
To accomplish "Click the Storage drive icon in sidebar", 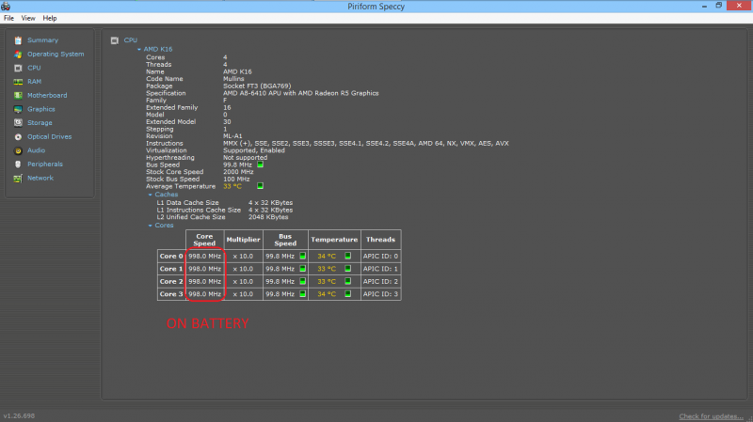I will click(18, 123).
